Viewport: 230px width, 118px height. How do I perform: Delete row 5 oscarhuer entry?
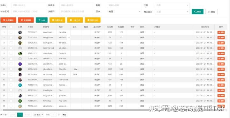click(221, 54)
